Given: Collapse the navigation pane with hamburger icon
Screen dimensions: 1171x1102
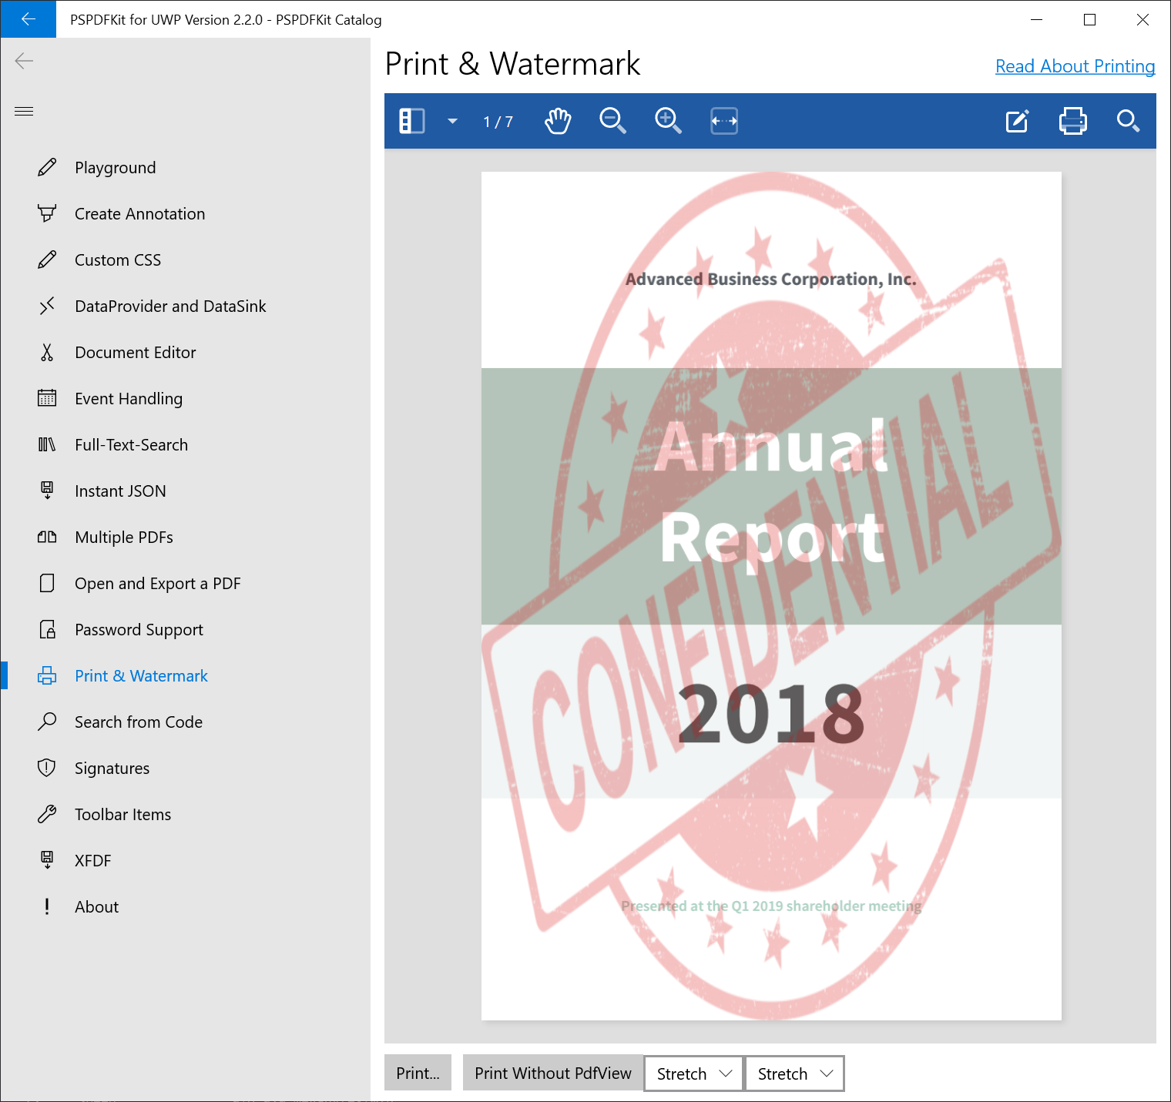Looking at the screenshot, I should click(x=23, y=111).
